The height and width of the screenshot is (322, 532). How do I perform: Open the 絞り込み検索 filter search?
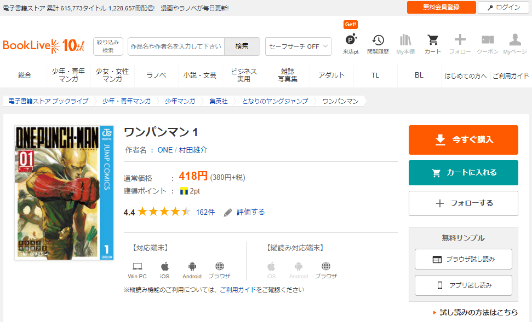click(x=108, y=46)
